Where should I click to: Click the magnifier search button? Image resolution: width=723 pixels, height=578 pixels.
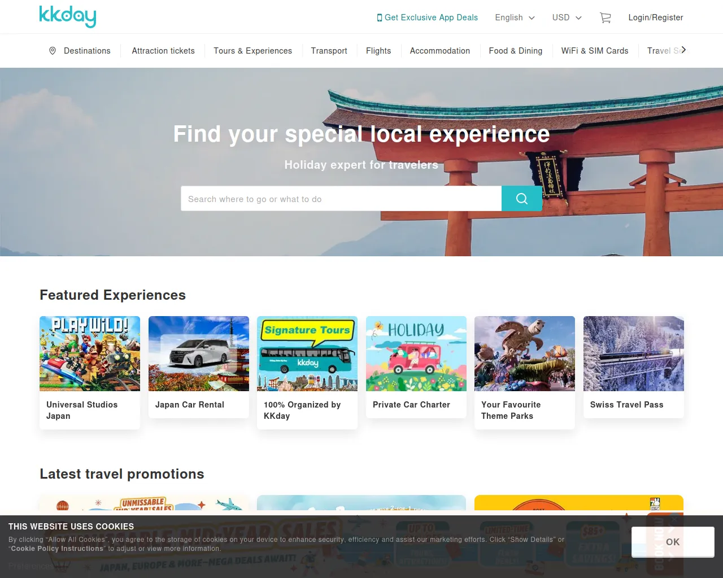click(522, 199)
